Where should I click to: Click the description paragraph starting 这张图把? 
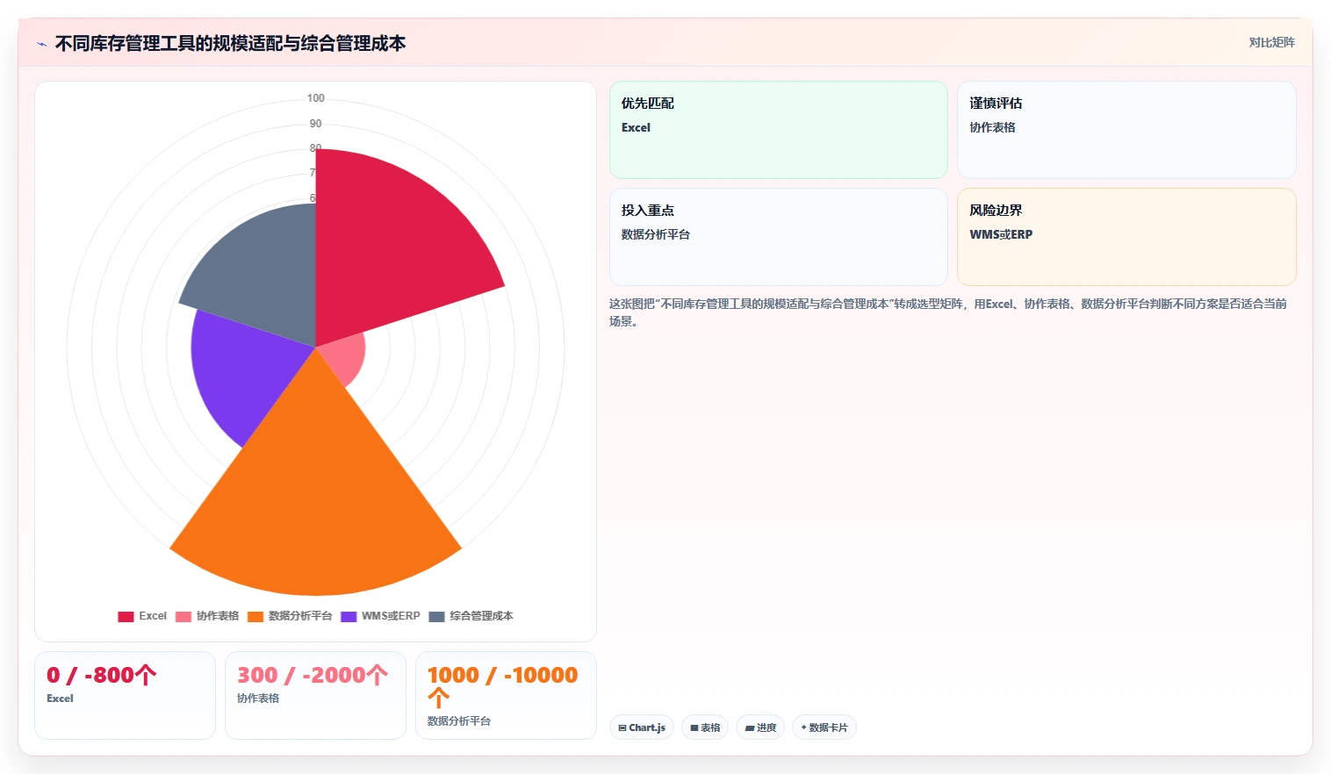pyautogui.click(x=948, y=312)
